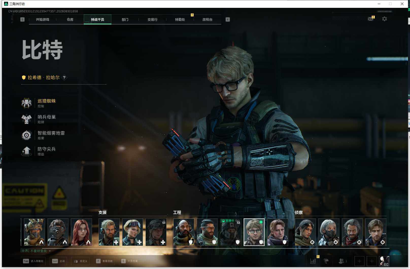View the 哨兵母巢 skill name
The width and height of the screenshot is (410, 269).
(47, 117)
